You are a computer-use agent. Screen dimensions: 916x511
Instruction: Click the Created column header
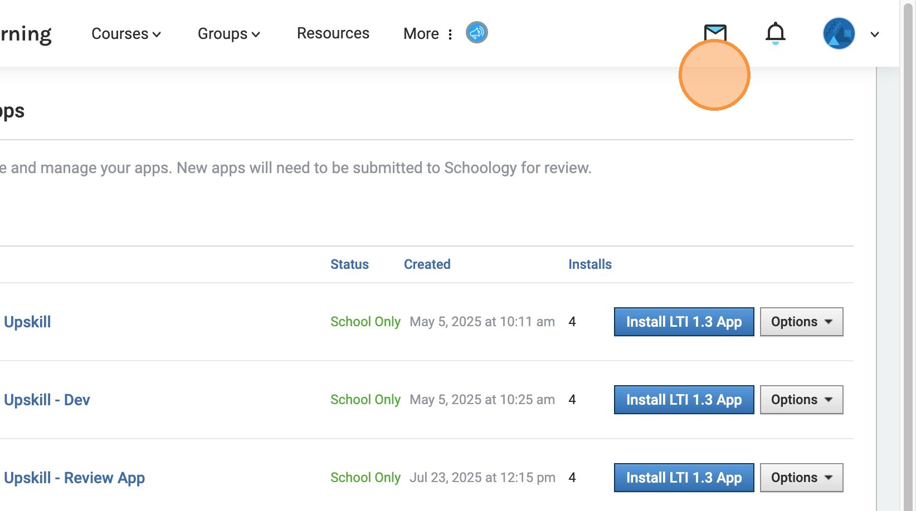[x=427, y=264]
